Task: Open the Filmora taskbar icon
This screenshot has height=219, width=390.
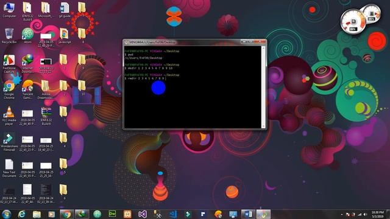Action: (x=188, y=214)
